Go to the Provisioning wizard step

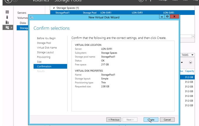pos(44,57)
